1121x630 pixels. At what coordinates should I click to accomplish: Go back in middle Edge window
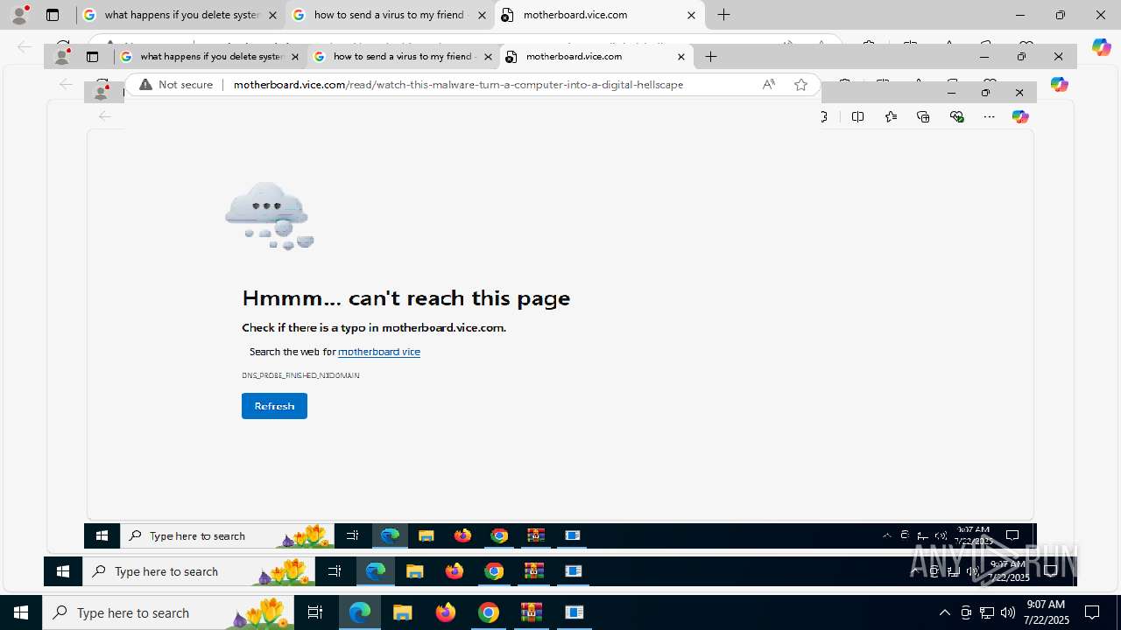tap(66, 84)
